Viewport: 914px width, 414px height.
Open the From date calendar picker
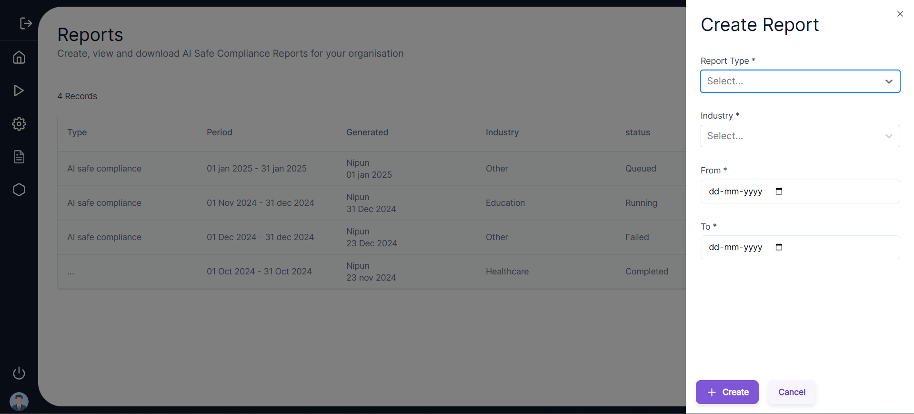[x=779, y=192]
